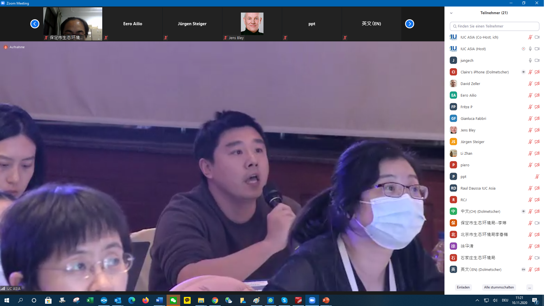This screenshot has height=306, width=549.
Task: Show hidden system tray icons
Action: (x=477, y=300)
